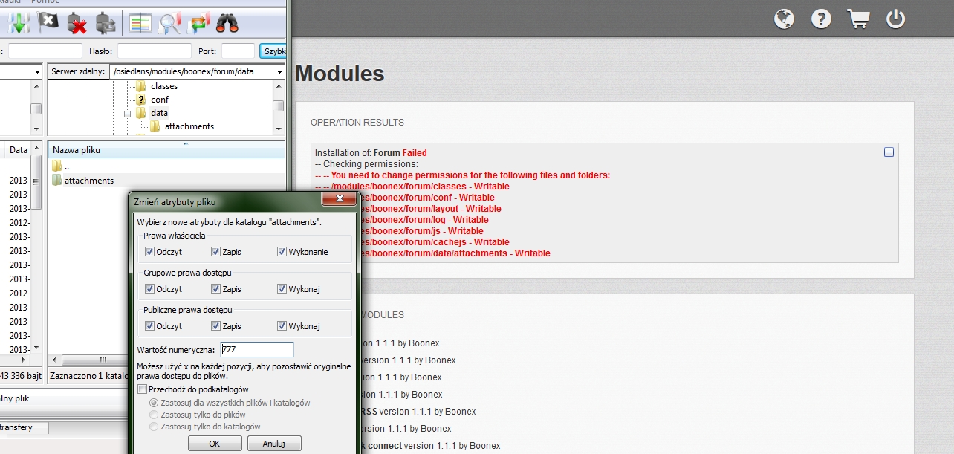Click the cancel current operation flag icon
The image size is (954, 454).
[47, 23]
